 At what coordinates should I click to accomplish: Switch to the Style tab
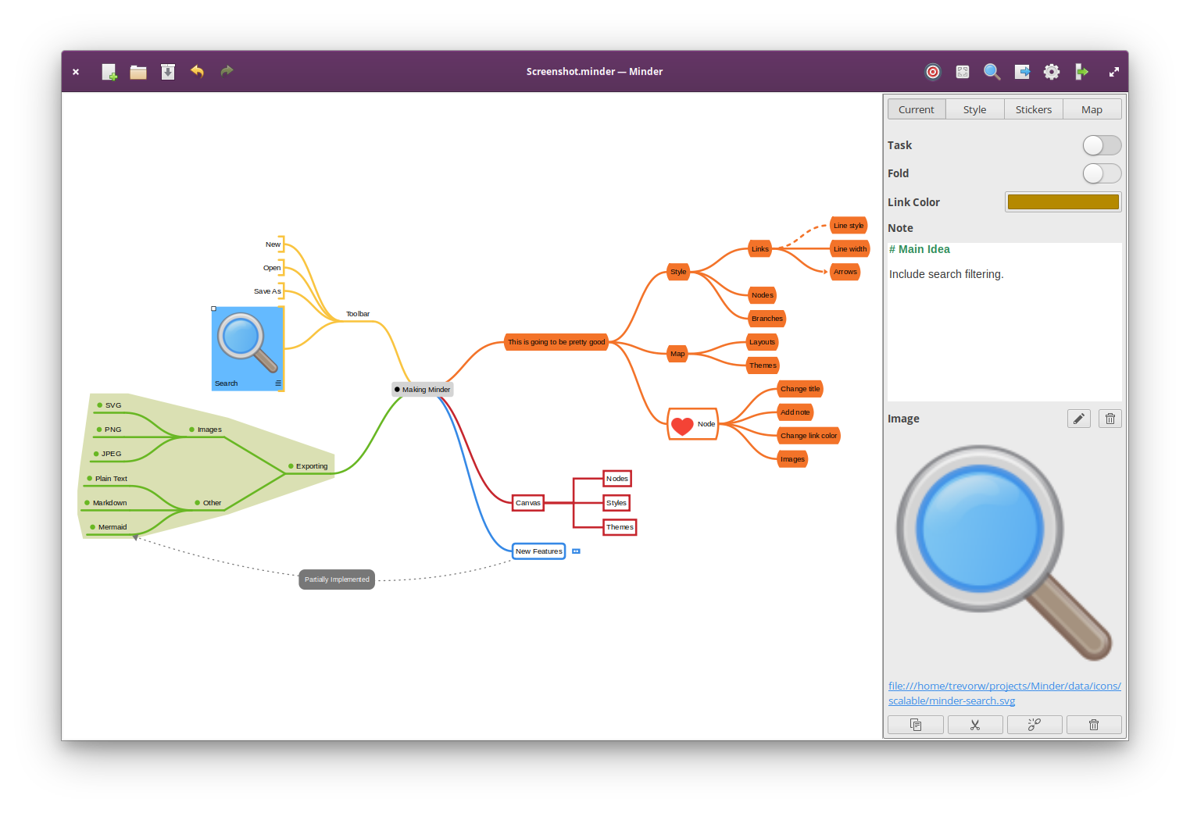coord(974,109)
